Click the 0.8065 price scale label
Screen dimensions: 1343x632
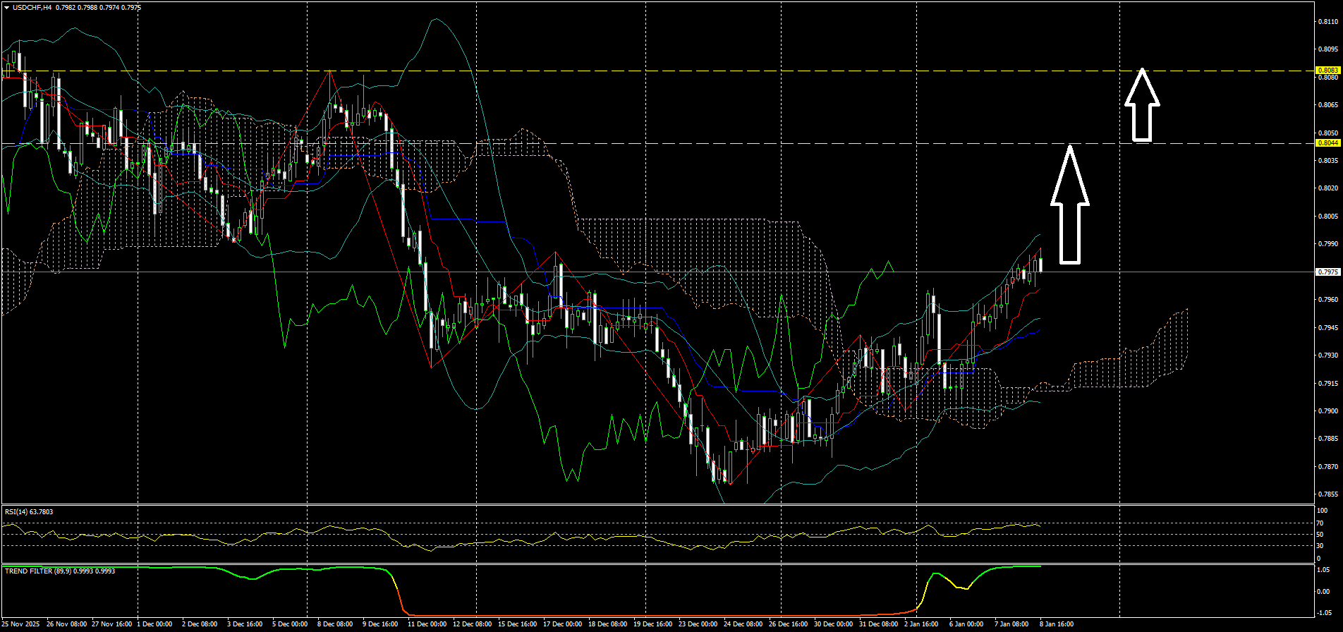[x=1328, y=105]
